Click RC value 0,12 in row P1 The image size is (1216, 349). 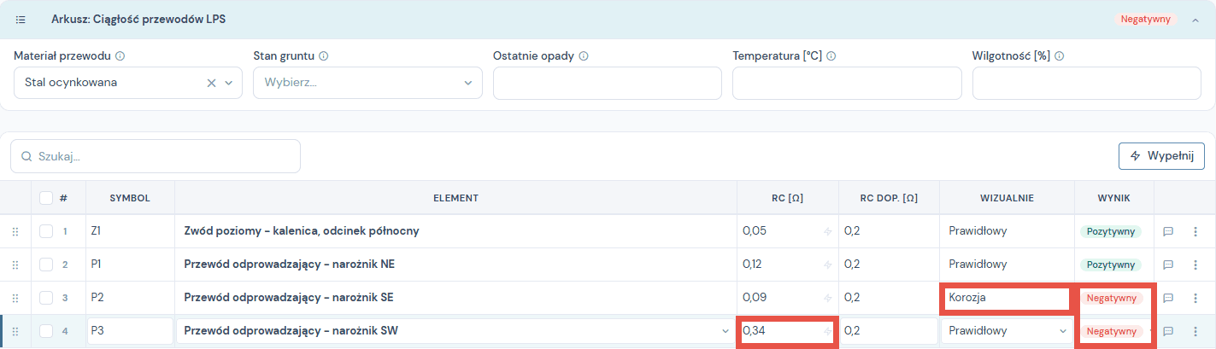click(752, 265)
